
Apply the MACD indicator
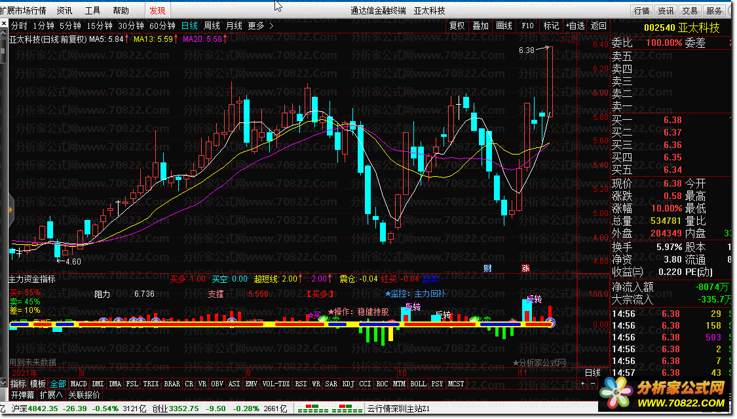coord(79,384)
